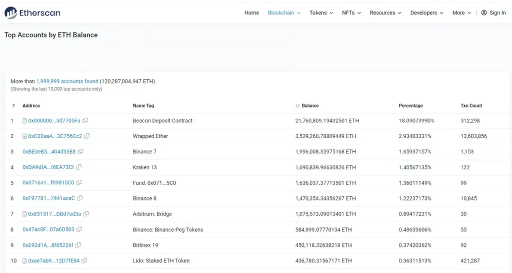This screenshot has height=273, width=512.
Task: Click txn count 421,287
Action: [x=470, y=260]
